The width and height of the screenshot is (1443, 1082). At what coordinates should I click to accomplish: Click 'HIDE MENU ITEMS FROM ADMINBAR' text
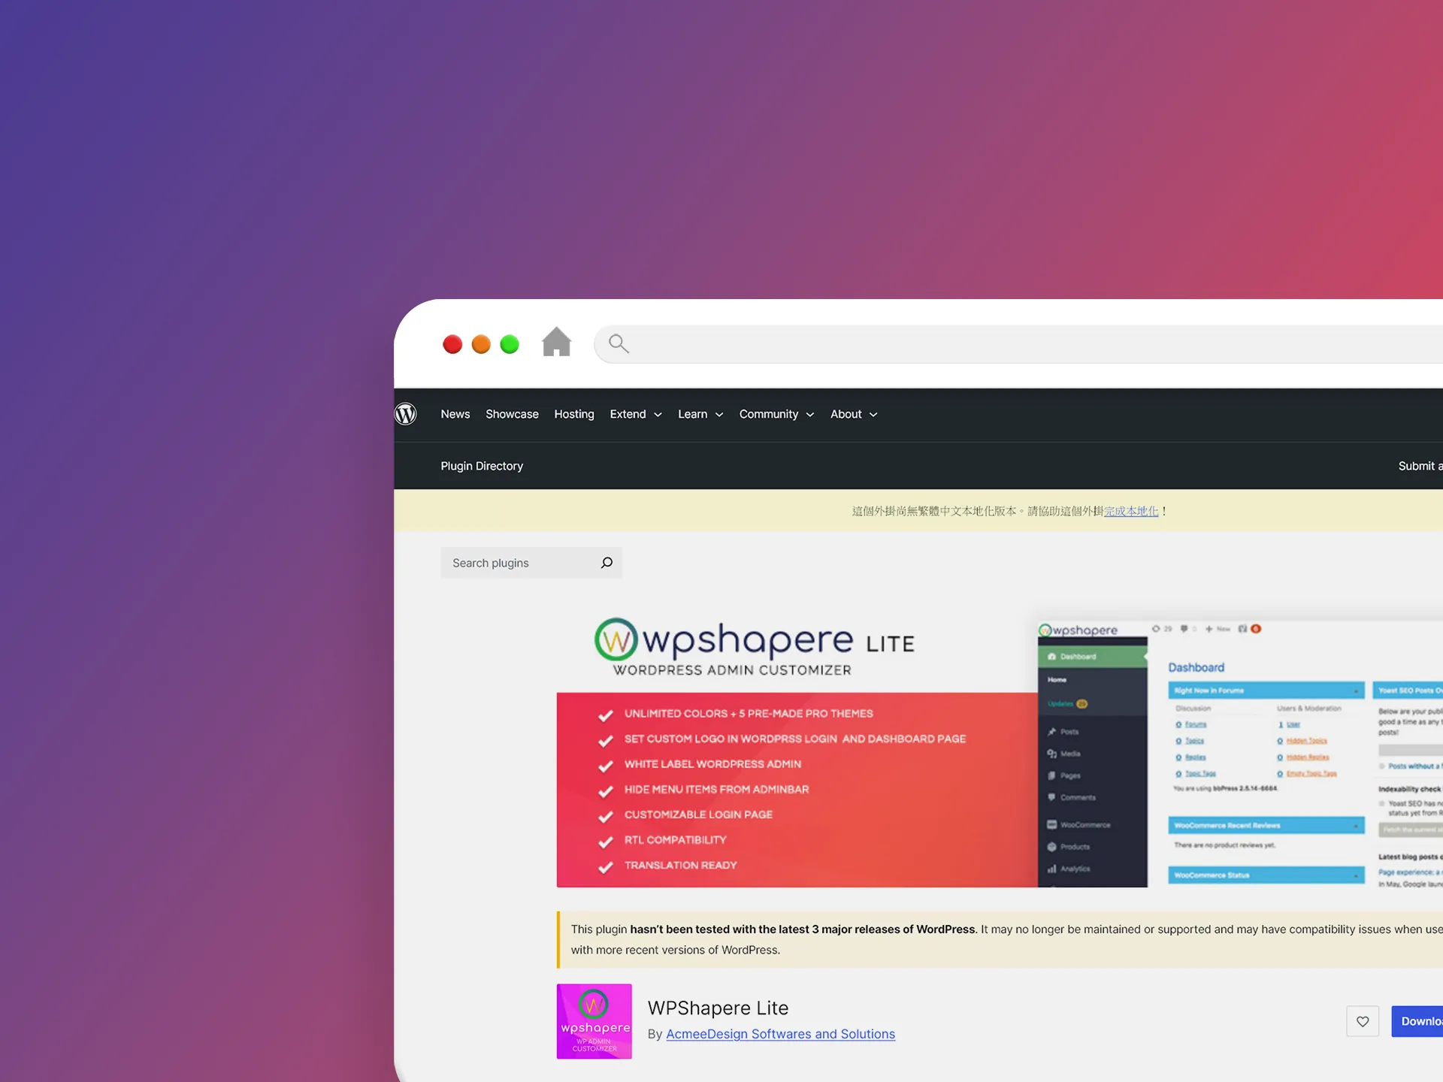click(716, 790)
